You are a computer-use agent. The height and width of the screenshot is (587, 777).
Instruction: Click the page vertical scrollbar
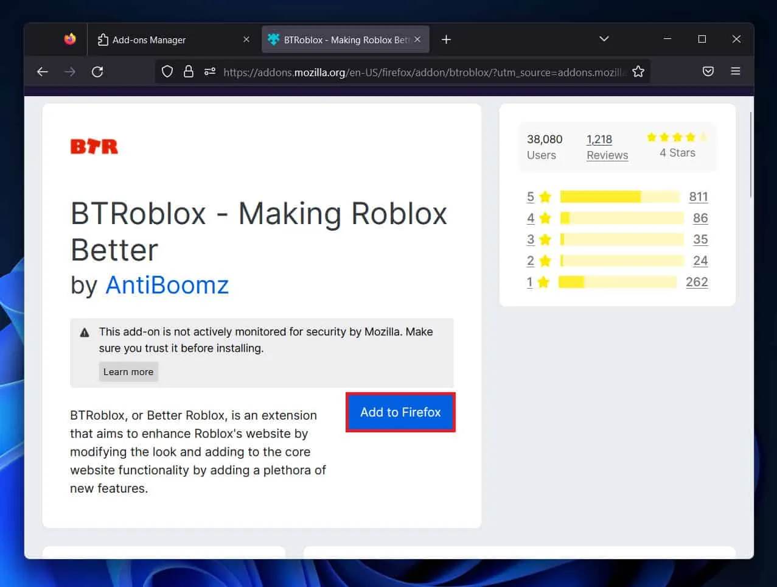coord(751,155)
